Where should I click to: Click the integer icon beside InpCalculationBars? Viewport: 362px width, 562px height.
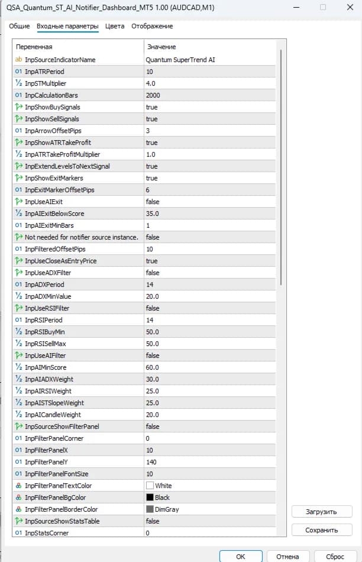tap(19, 95)
